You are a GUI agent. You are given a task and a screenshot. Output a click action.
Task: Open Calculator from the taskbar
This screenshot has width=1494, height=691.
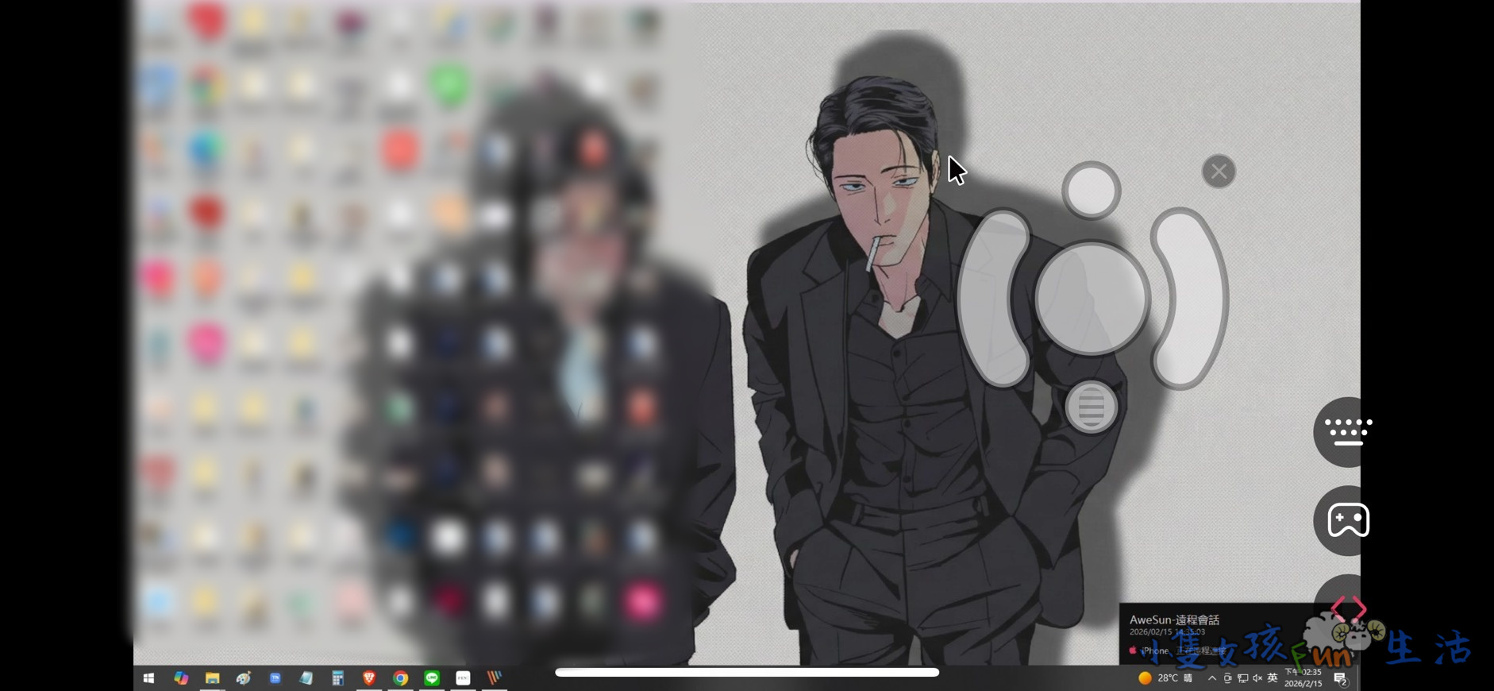(x=337, y=677)
